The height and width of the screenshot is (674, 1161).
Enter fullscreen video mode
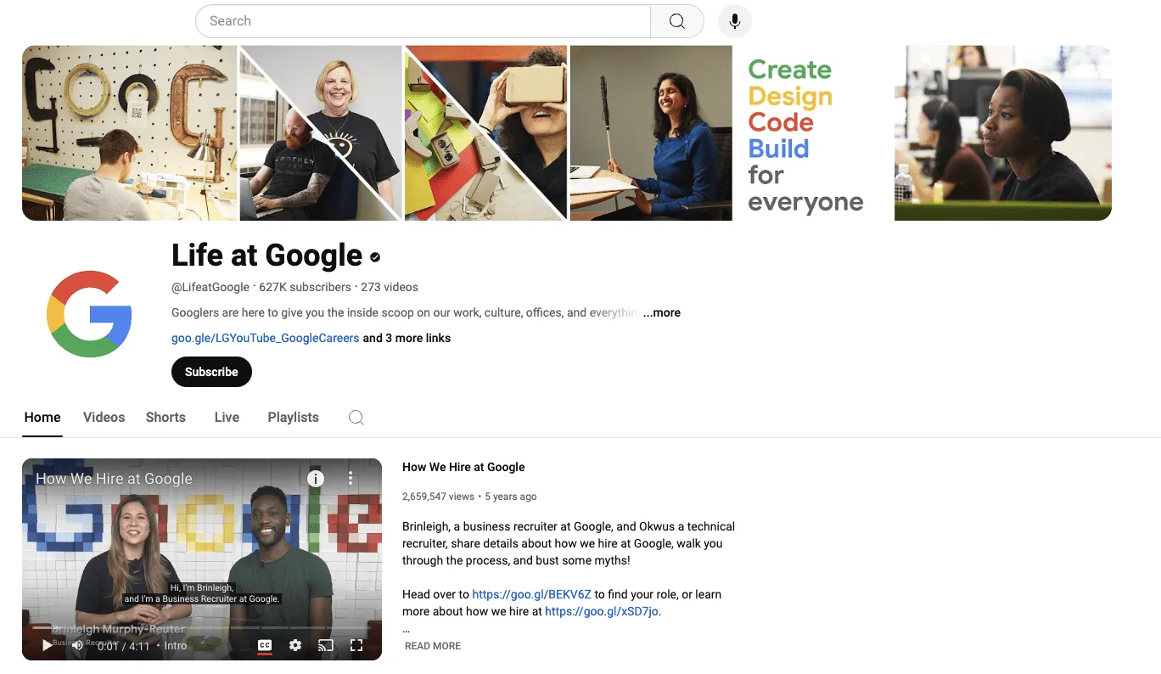tap(356, 646)
